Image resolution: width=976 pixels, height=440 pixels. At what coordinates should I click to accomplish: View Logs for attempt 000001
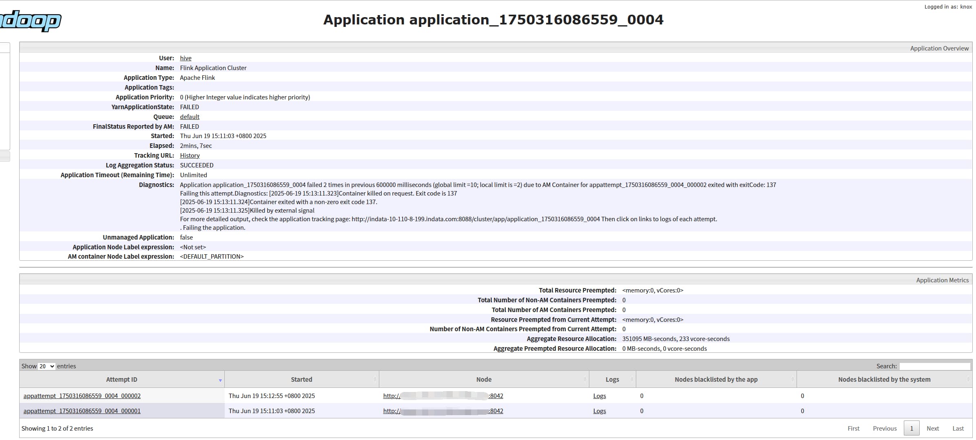(600, 411)
